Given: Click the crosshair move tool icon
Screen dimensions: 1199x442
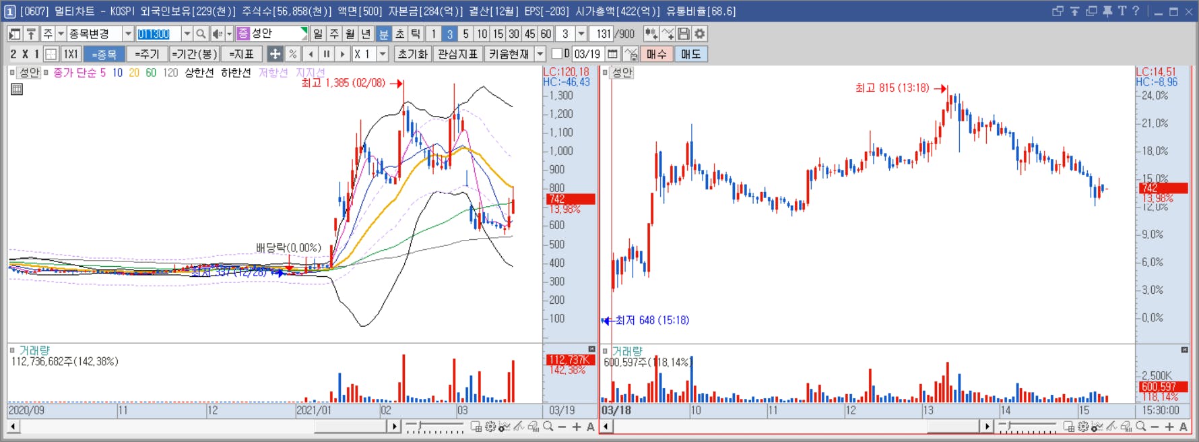Looking at the screenshot, I should click(x=275, y=54).
